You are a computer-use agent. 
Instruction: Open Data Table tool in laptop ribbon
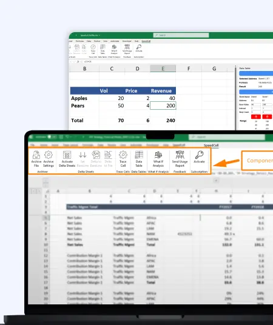click(x=139, y=159)
